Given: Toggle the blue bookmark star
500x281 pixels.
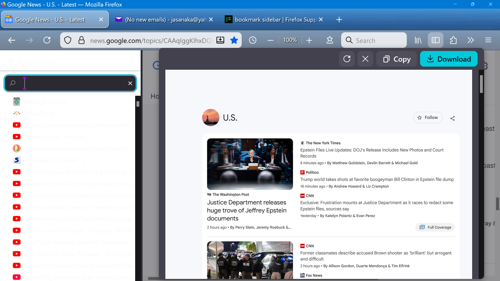Looking at the screenshot, I should point(234,40).
